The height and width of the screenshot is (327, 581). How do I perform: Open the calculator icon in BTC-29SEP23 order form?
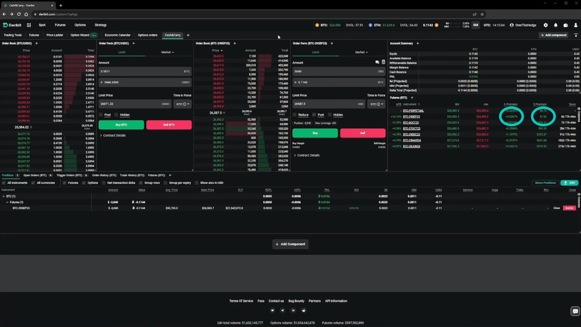click(383, 62)
